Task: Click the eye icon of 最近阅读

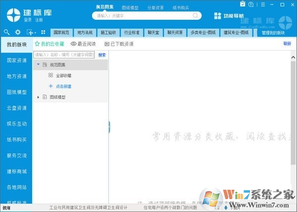Action: [73, 44]
